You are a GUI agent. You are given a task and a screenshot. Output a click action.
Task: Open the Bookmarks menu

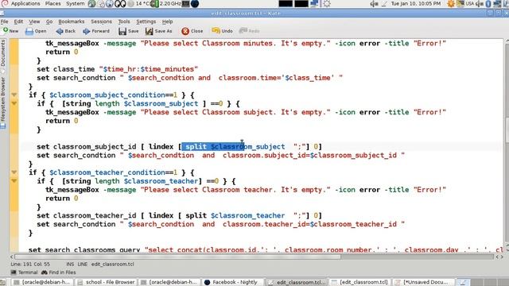coord(72,21)
